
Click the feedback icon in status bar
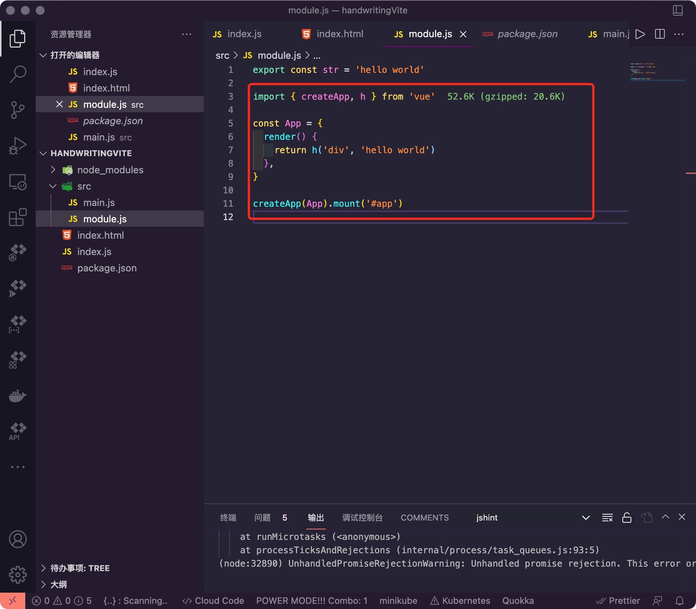658,601
